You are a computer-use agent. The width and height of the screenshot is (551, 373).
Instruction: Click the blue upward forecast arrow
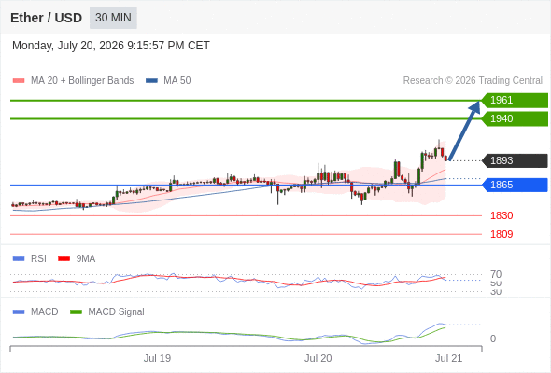pyautogui.click(x=464, y=131)
